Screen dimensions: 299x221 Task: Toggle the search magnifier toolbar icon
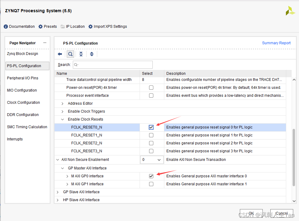pos(70,54)
